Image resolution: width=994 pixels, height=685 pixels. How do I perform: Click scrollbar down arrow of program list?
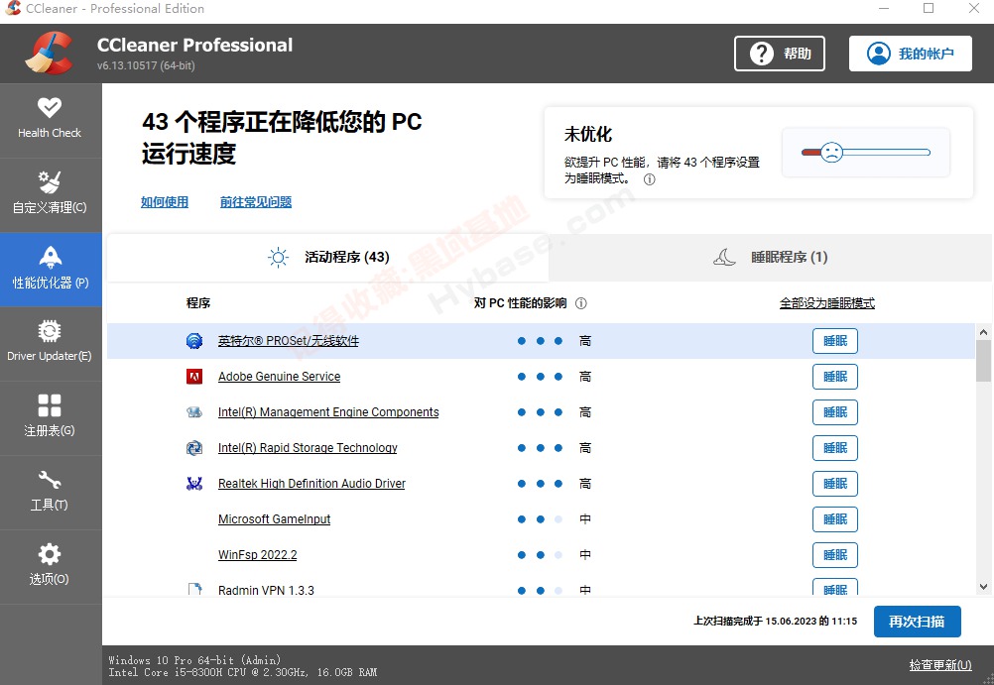[x=983, y=587]
